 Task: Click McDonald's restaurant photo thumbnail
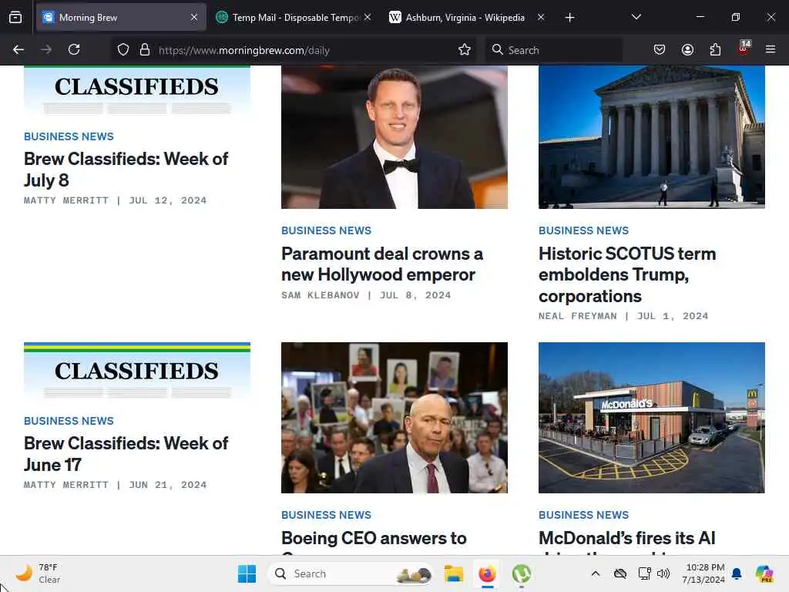tap(652, 418)
